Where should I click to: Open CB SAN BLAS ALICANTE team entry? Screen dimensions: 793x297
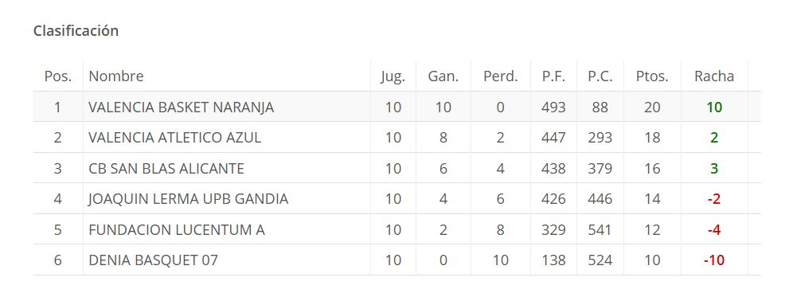166,169
